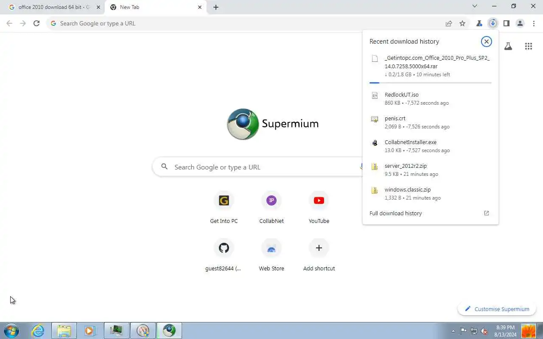Open Windows Media Player taskbar icon

click(90, 331)
